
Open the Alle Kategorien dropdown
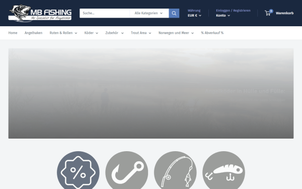149,13
